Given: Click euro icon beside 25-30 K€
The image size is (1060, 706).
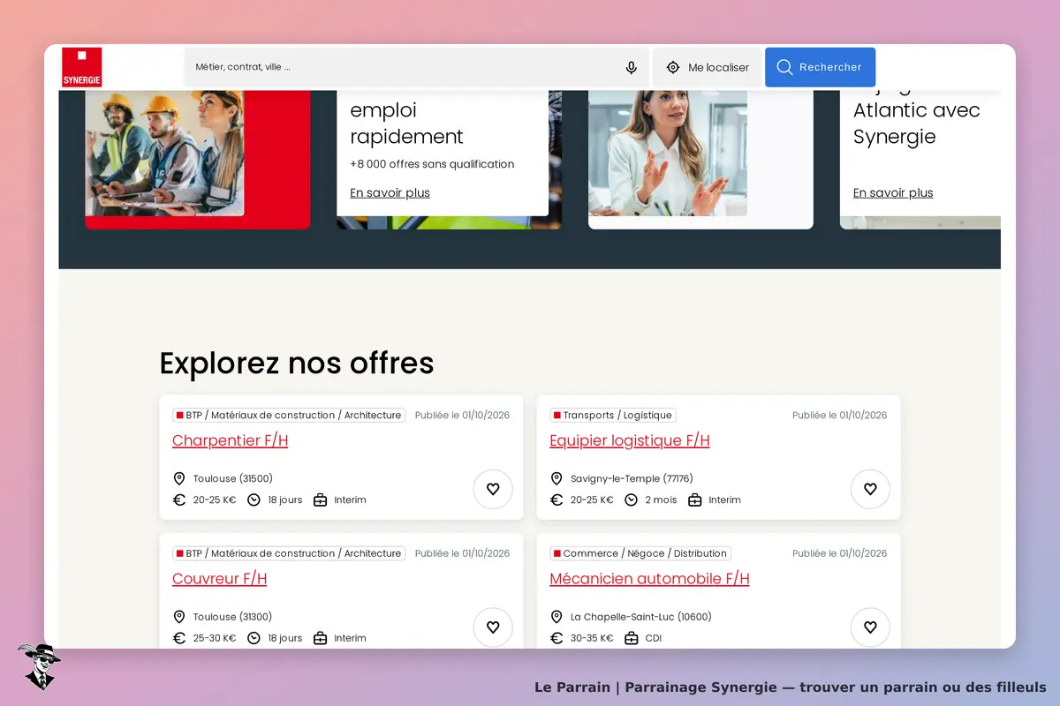Looking at the screenshot, I should (179, 638).
